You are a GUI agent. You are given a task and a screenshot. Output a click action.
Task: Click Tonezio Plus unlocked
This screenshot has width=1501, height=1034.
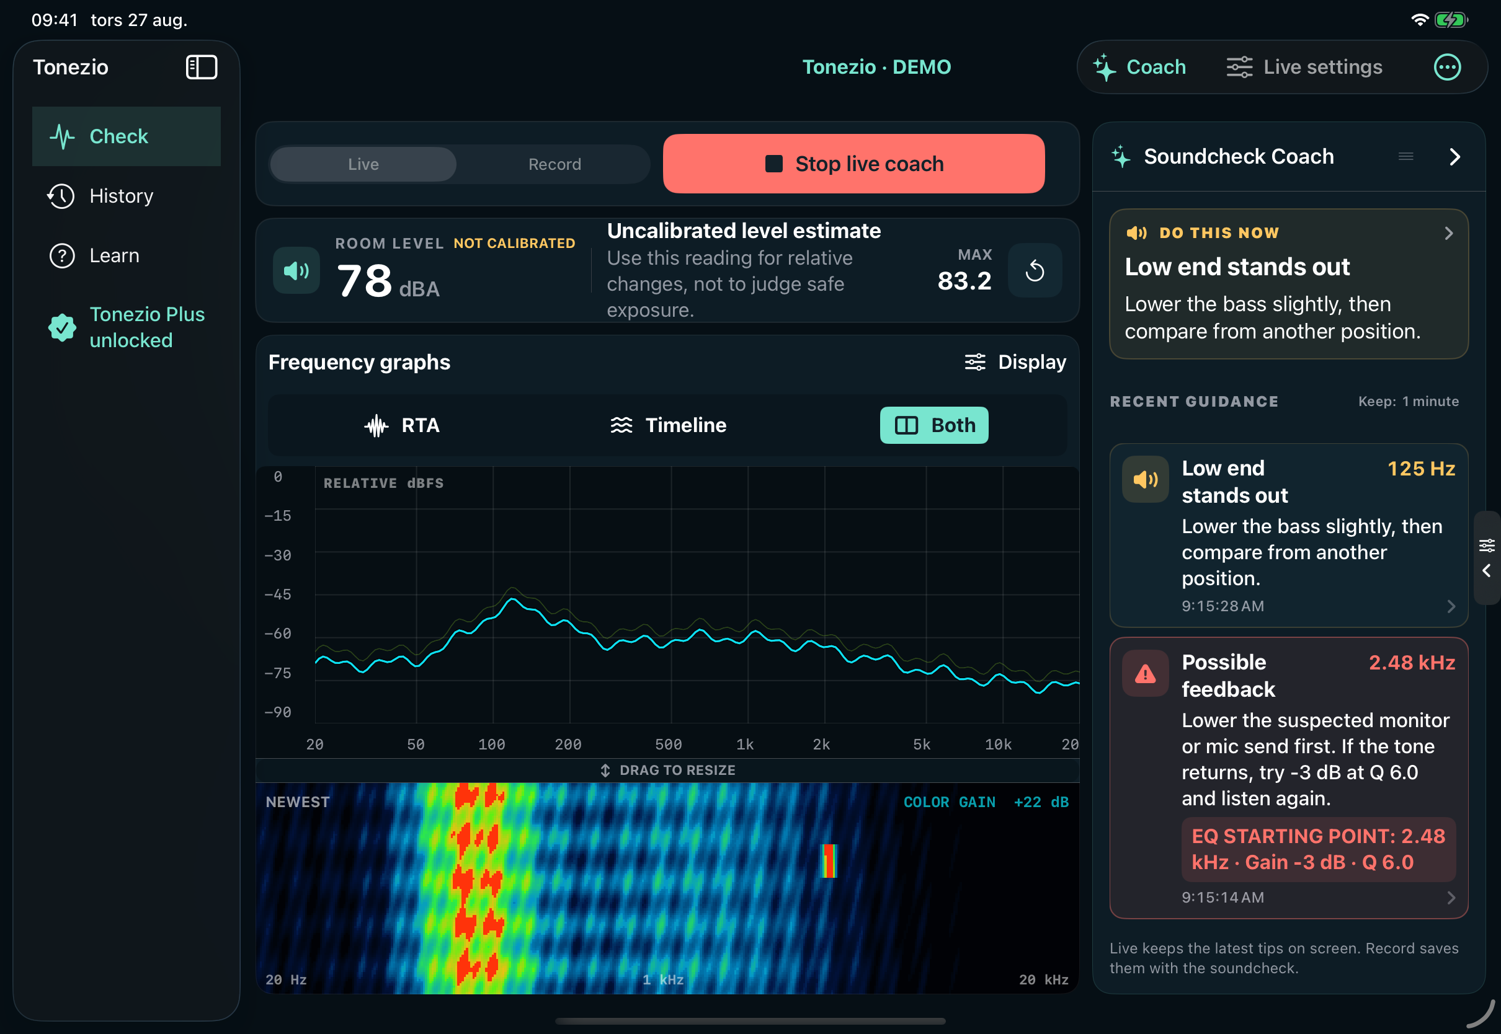coord(127,327)
